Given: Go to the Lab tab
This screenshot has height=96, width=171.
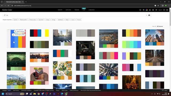Looking at the screenshot, I should [x=84, y=10].
